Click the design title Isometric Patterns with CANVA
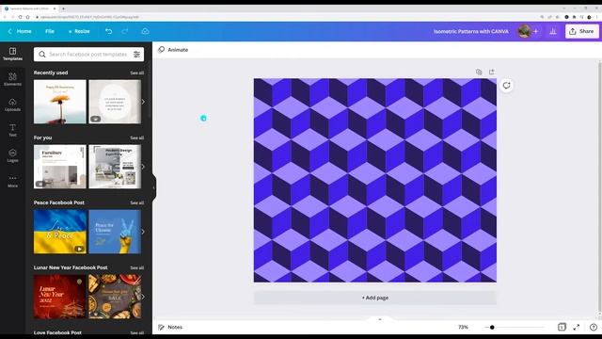 point(471,31)
